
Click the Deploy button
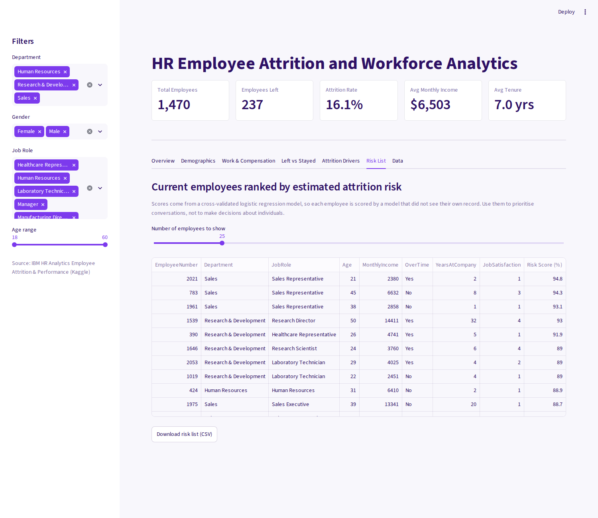pyautogui.click(x=566, y=12)
